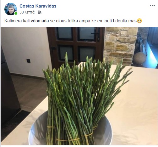Image resolution: width=158 pixels, height=147 pixels.
Task: Click the yellow rubber band on asparagus bundle
Action: [x=87, y=135]
